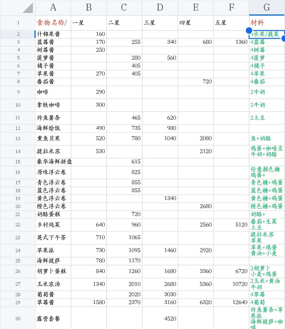
Task: Select column C header
Action: pyautogui.click(x=124, y=8)
